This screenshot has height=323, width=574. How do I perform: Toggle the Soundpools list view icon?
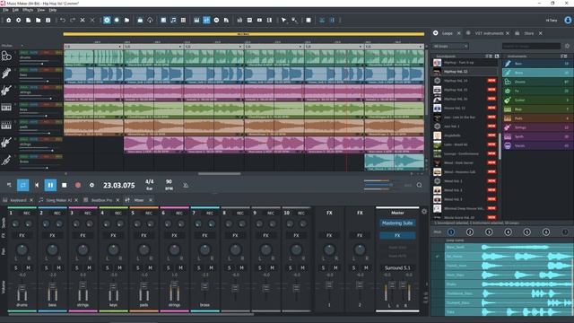pos(489,56)
